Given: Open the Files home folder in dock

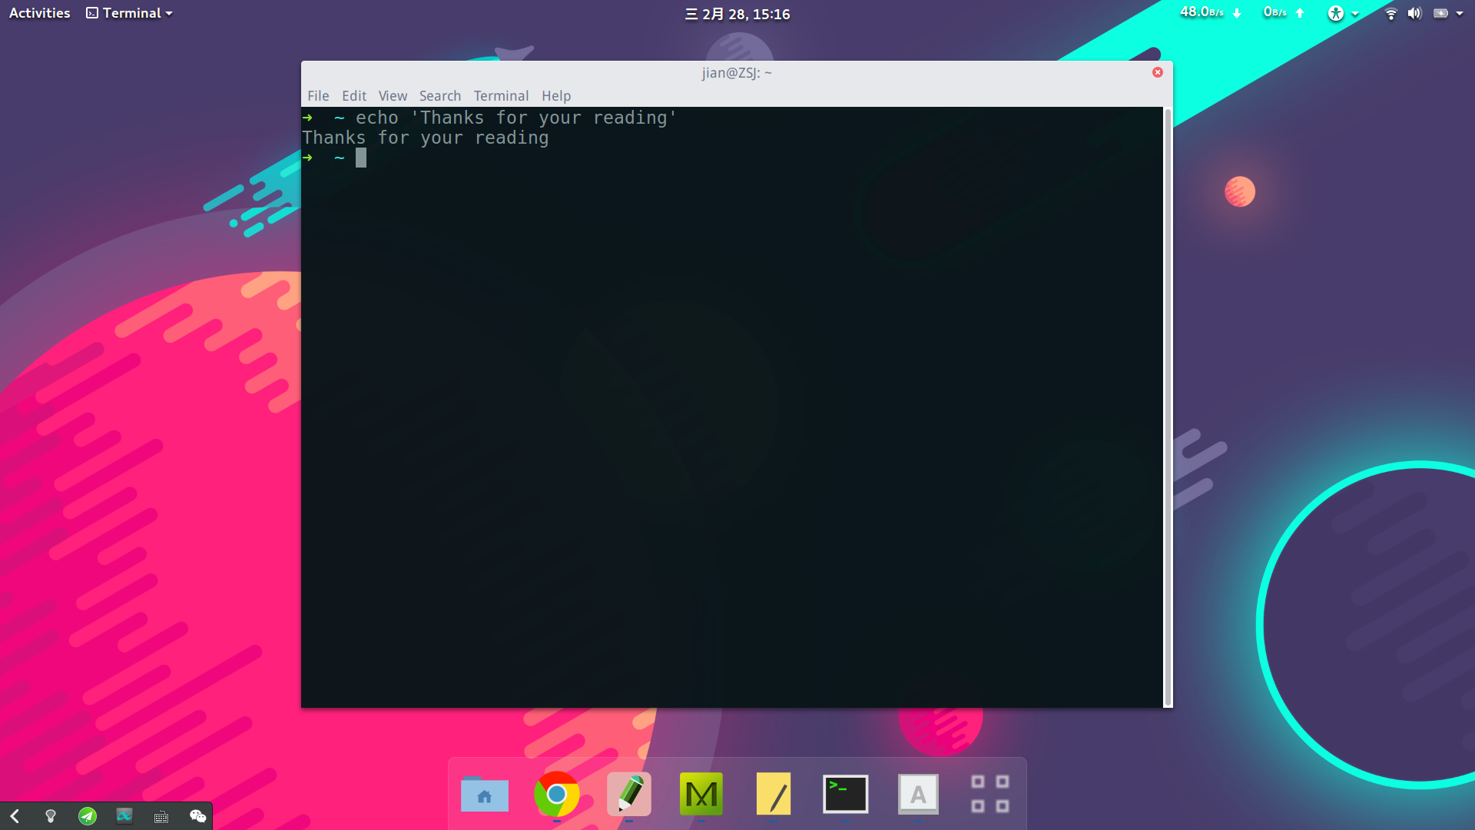Looking at the screenshot, I should coord(485,794).
